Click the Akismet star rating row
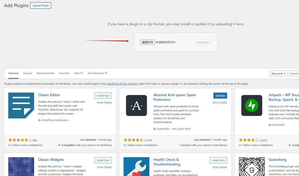 pyautogui.click(x=133, y=140)
